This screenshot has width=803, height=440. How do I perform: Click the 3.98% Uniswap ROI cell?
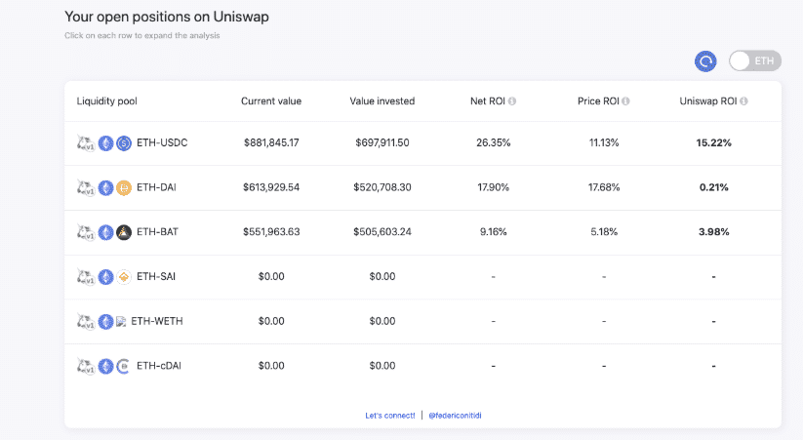(x=713, y=232)
